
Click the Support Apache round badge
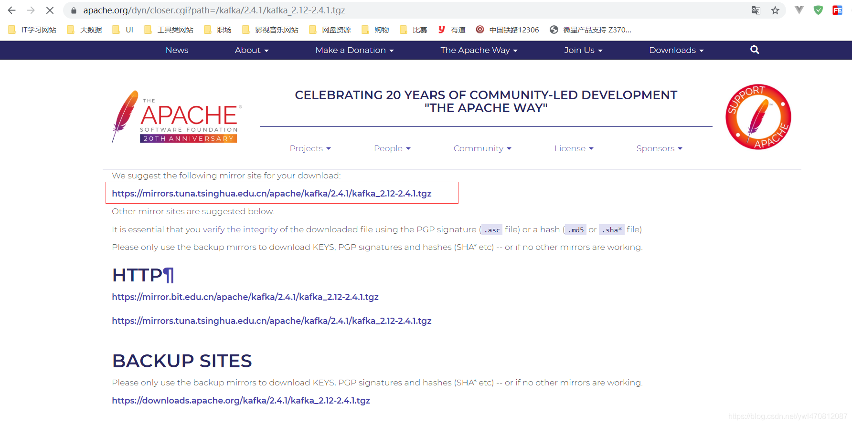(758, 117)
